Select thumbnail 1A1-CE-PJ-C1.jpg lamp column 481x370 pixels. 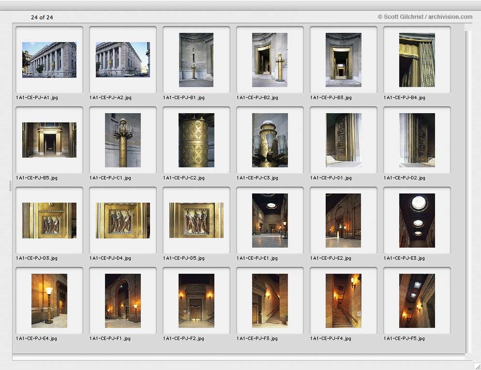point(123,140)
